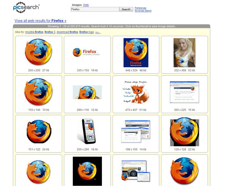The width and height of the screenshot is (225, 186).
Task: Click the picsearch logo
Action: click(x=26, y=7)
